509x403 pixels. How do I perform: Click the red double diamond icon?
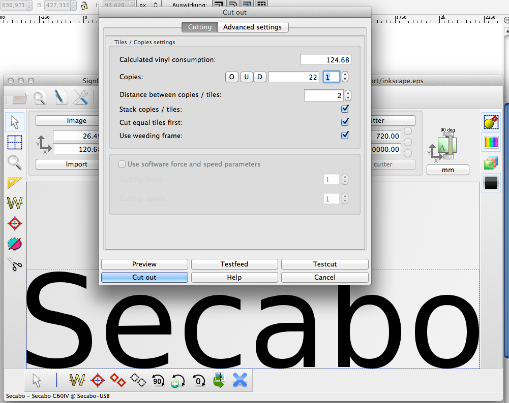pos(118,380)
